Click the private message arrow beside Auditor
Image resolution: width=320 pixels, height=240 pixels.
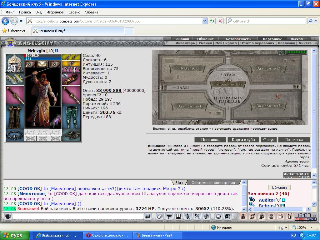(252, 199)
